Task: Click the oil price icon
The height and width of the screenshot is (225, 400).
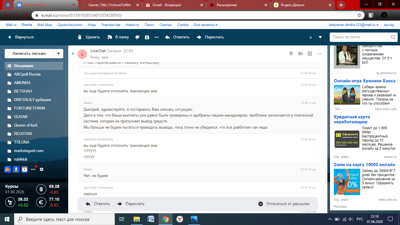Action: tap(10, 202)
